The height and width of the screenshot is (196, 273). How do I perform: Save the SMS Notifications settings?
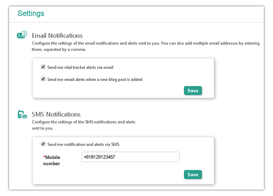pos(193,175)
